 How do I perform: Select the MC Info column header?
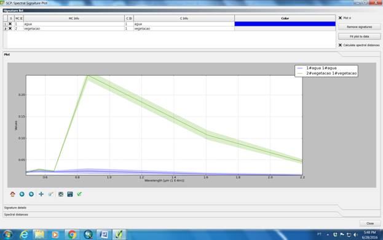click(74, 18)
